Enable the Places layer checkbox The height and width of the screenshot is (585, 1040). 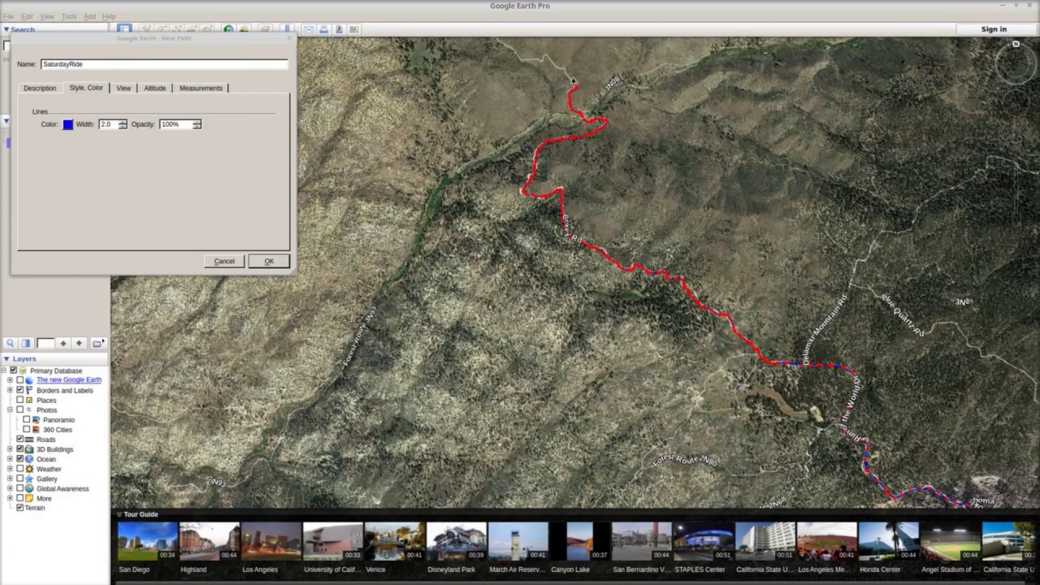[19, 400]
